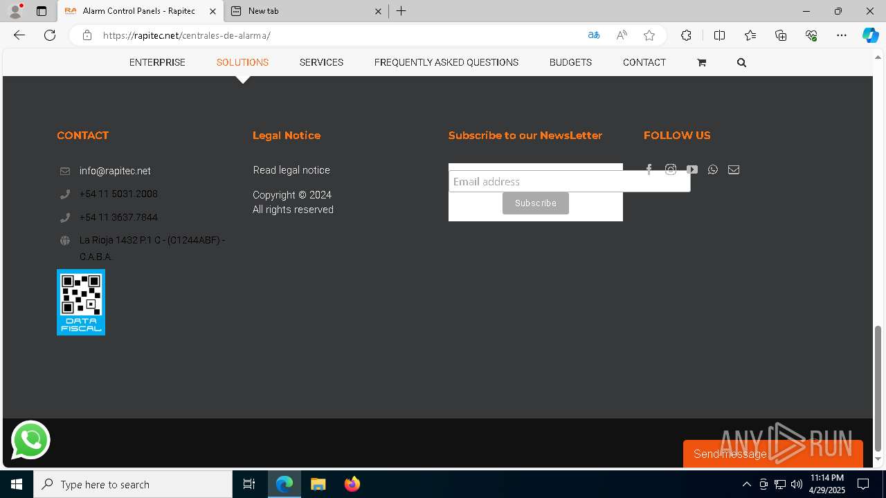Viewport: 886px width, 498px height.
Task: Open the Windows Start menu
Action: point(17,484)
